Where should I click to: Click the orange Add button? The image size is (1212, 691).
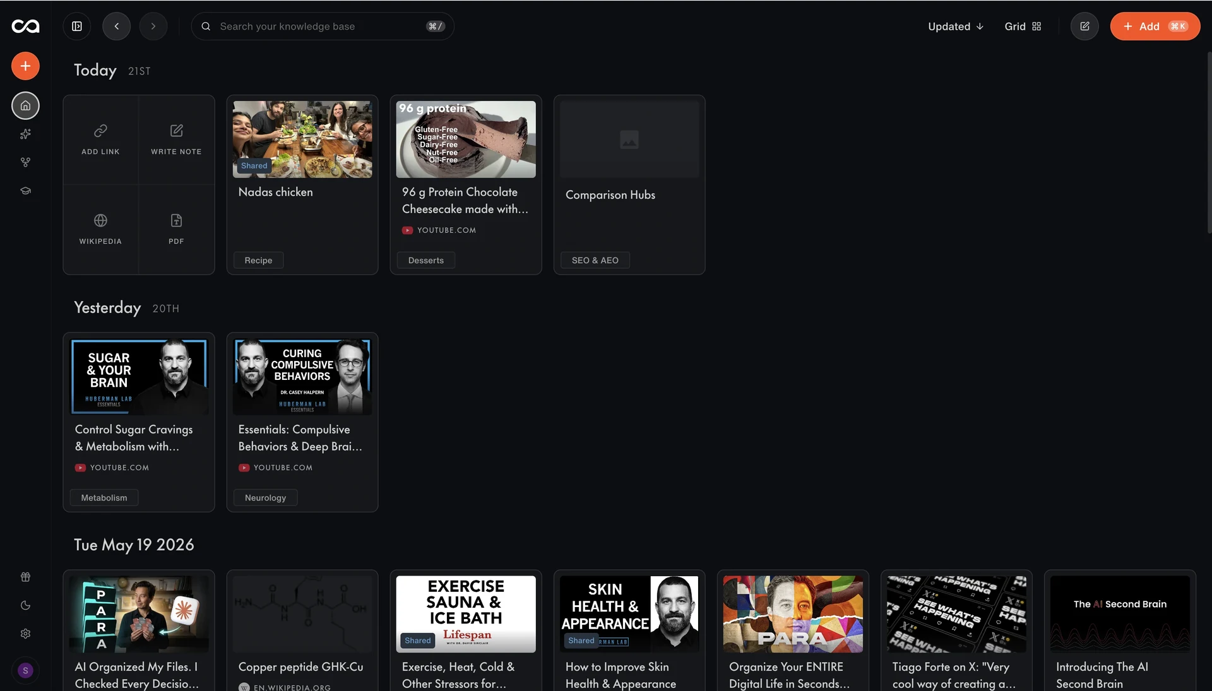[x=1155, y=26]
